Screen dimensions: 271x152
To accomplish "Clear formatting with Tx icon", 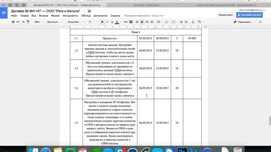I will click(x=193, y=22).
